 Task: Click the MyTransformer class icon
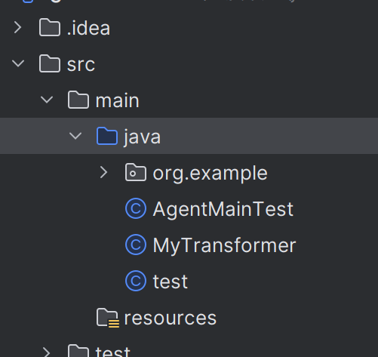pos(136,245)
